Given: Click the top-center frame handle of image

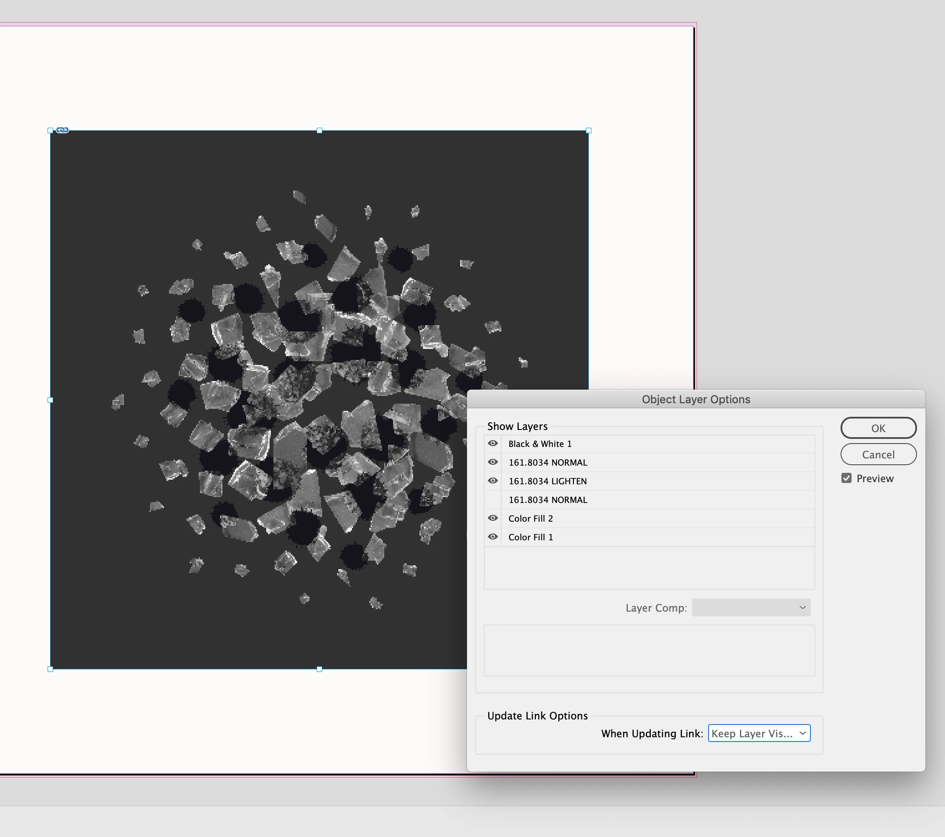Looking at the screenshot, I should coord(320,131).
